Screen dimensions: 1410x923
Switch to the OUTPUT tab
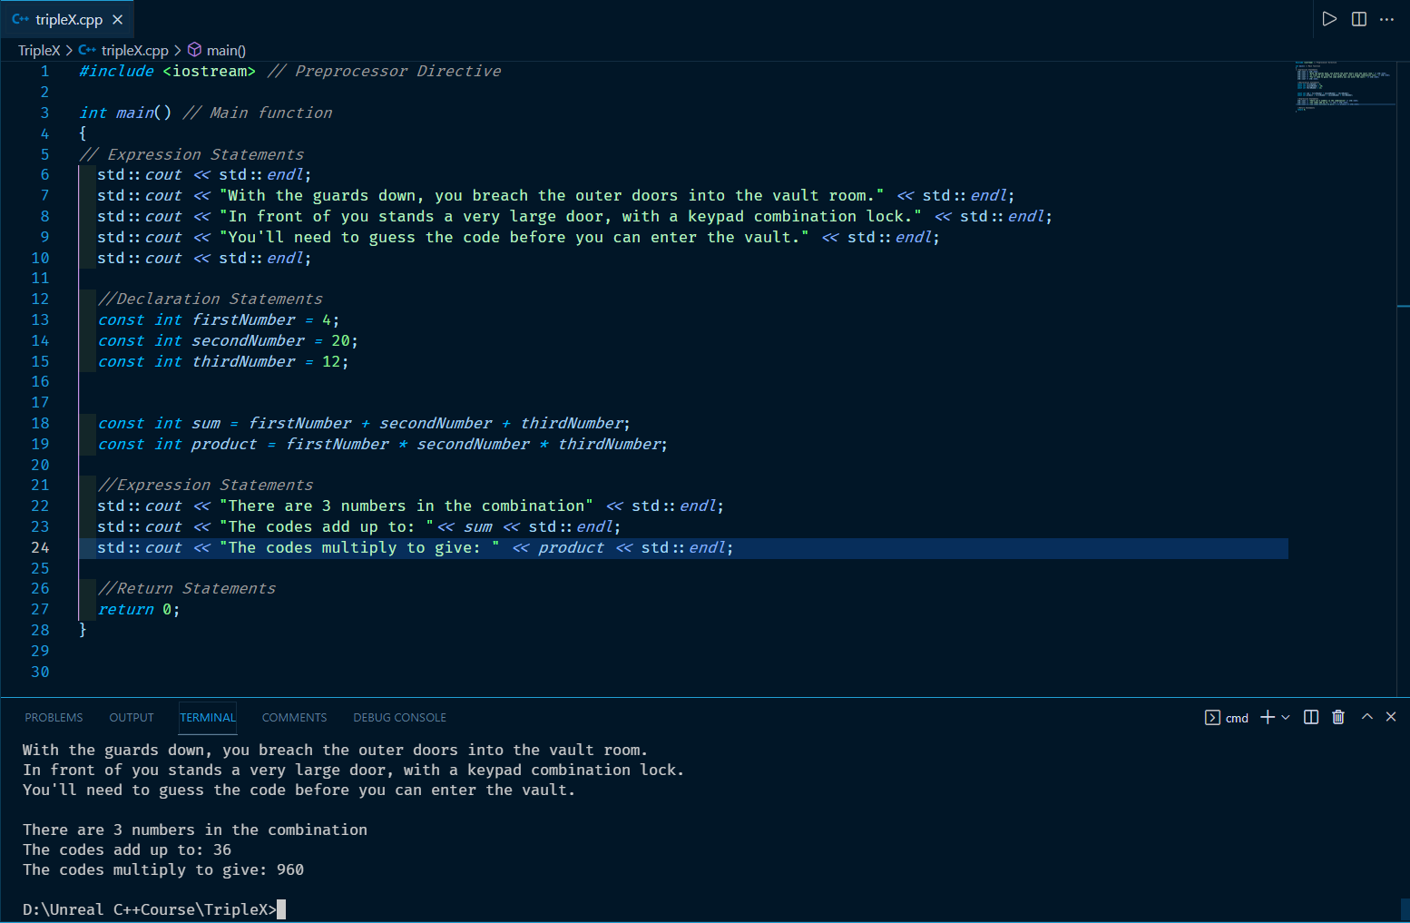131,717
